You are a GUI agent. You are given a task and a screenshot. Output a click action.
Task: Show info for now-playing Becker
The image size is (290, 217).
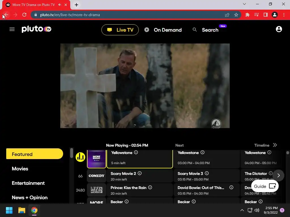(x=127, y=201)
